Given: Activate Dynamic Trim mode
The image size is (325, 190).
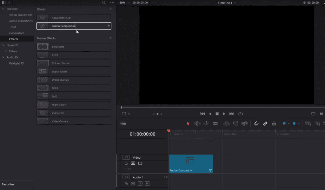Looking at the screenshot, I should pos(206,123).
